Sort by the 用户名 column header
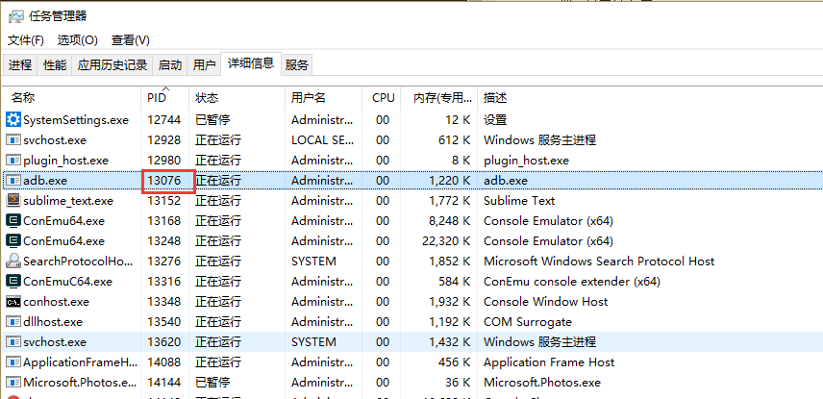Image resolution: width=823 pixels, height=399 pixels. (x=323, y=98)
